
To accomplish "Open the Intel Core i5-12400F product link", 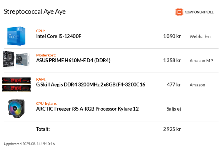I will [58, 36].
